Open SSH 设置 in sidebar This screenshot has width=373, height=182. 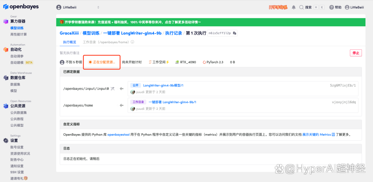(17, 172)
